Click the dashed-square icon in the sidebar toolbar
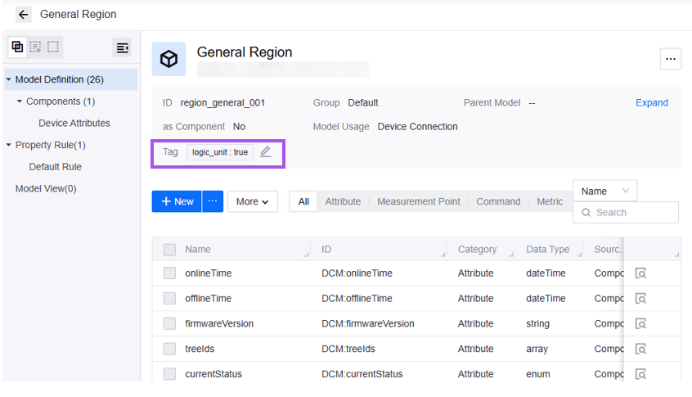The width and height of the screenshot is (692, 397). (53, 47)
